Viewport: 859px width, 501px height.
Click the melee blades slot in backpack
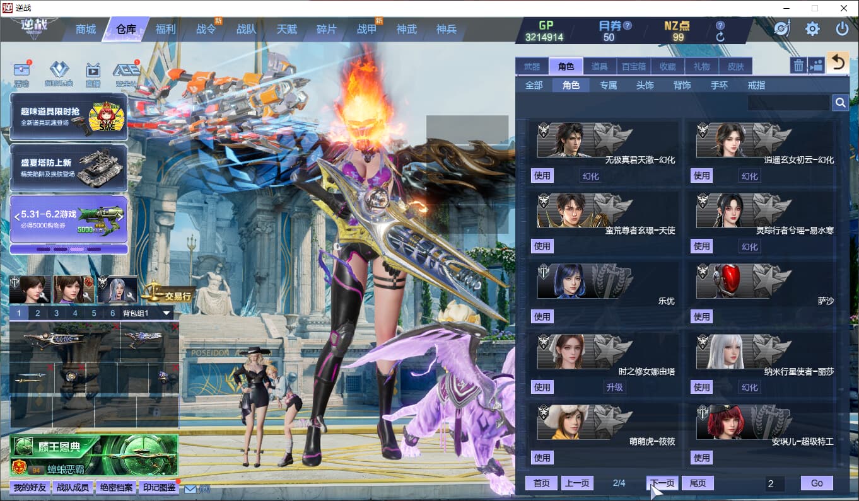coord(32,379)
